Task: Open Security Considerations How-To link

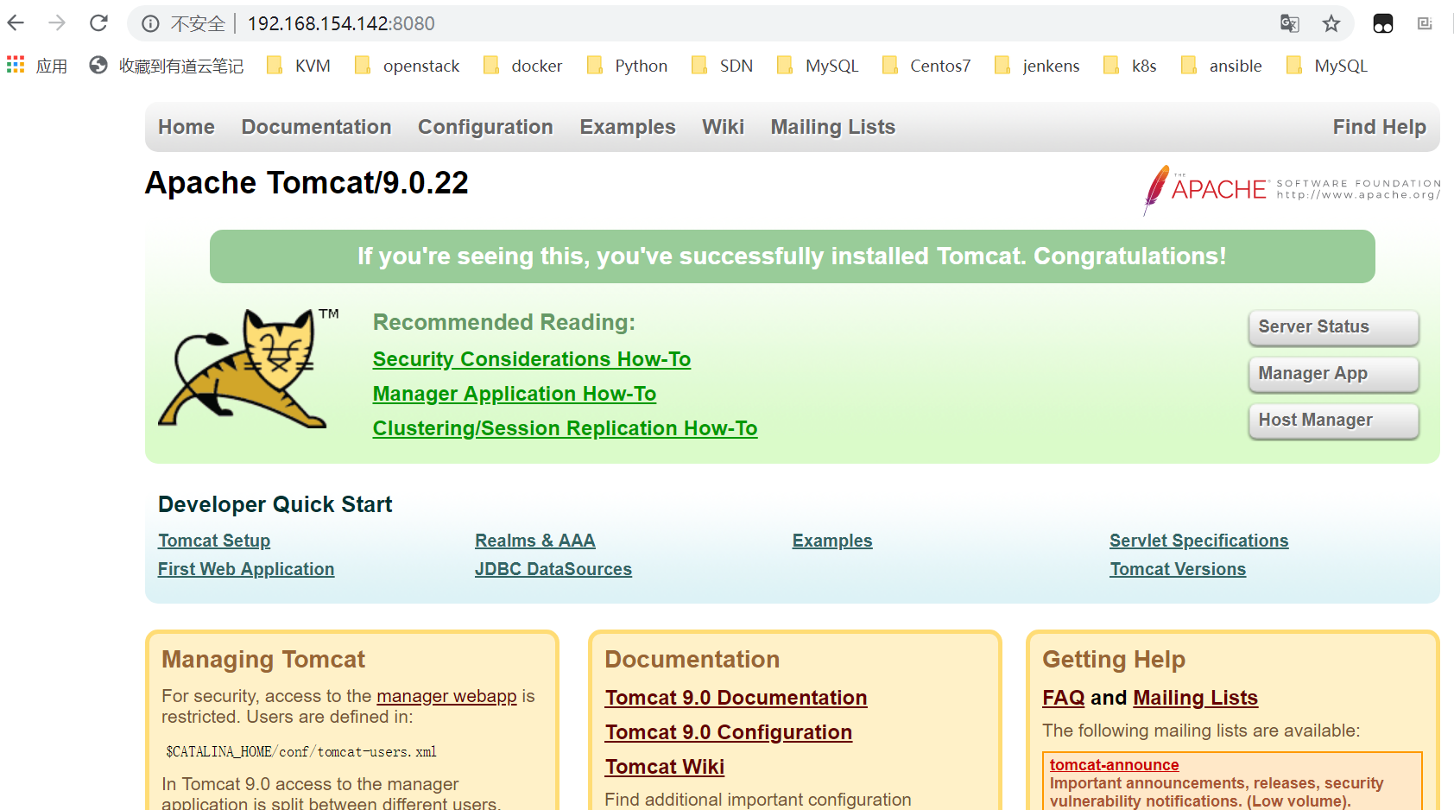Action: click(x=532, y=359)
